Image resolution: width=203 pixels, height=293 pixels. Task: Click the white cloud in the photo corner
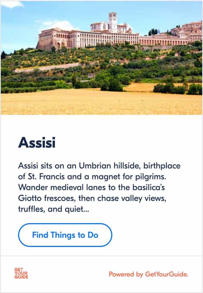[11, 4]
